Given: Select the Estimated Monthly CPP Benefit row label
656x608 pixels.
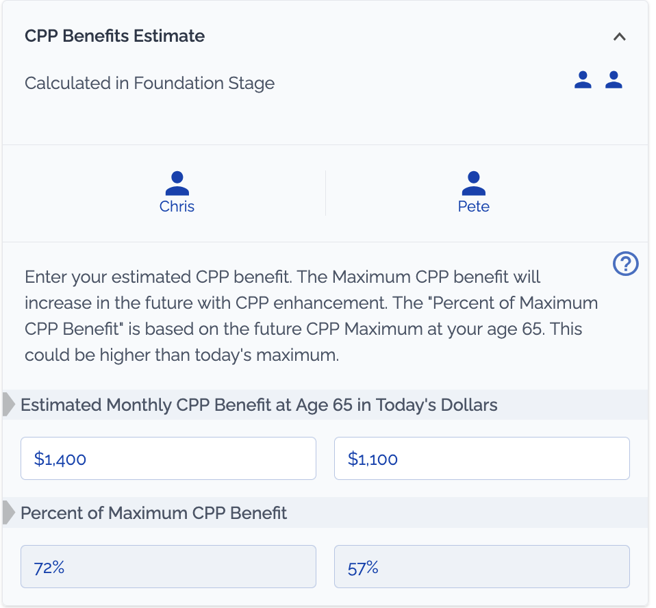Looking at the screenshot, I should coord(259,405).
